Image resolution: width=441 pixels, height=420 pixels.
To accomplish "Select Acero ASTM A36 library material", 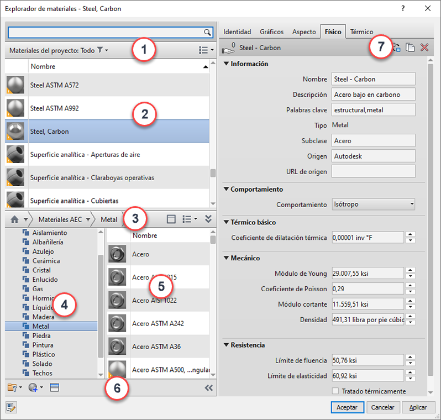I will click(x=158, y=347).
